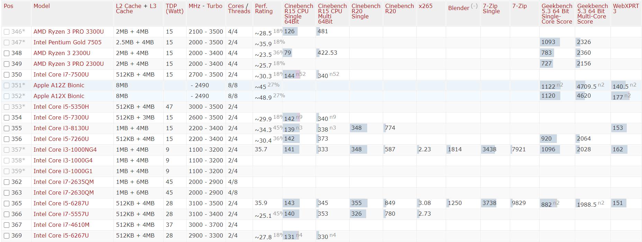Image resolution: width=642 pixels, height=242 pixels.
Task: Open Intel Core i7-5557U model link
Action: [x=61, y=214]
